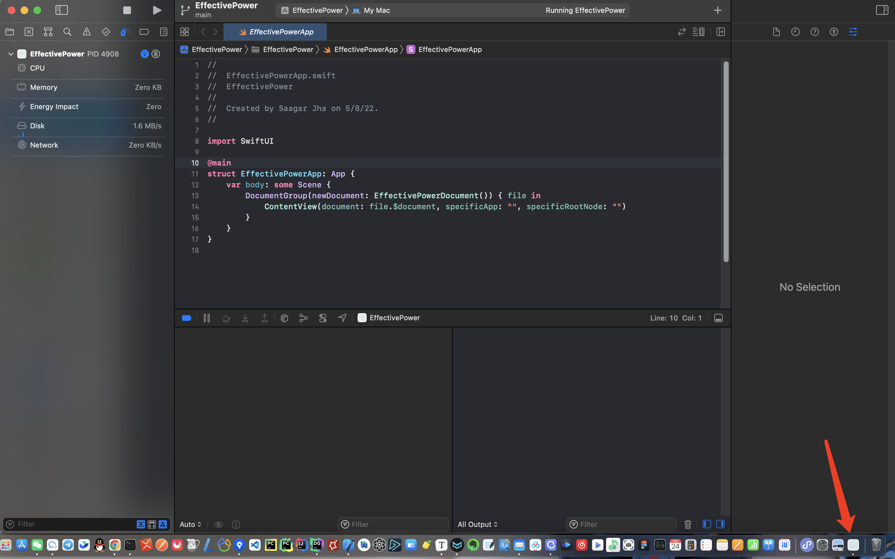Click the Debug Memory Graph icon
Screen dimensions: 895x559
303,318
